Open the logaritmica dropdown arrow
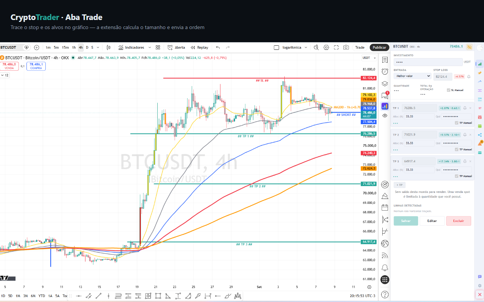 306,48
